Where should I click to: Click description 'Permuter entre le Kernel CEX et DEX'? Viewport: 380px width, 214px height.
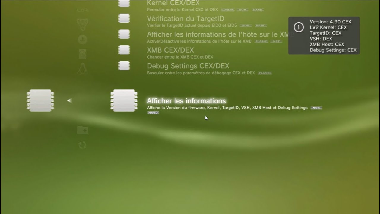click(182, 10)
